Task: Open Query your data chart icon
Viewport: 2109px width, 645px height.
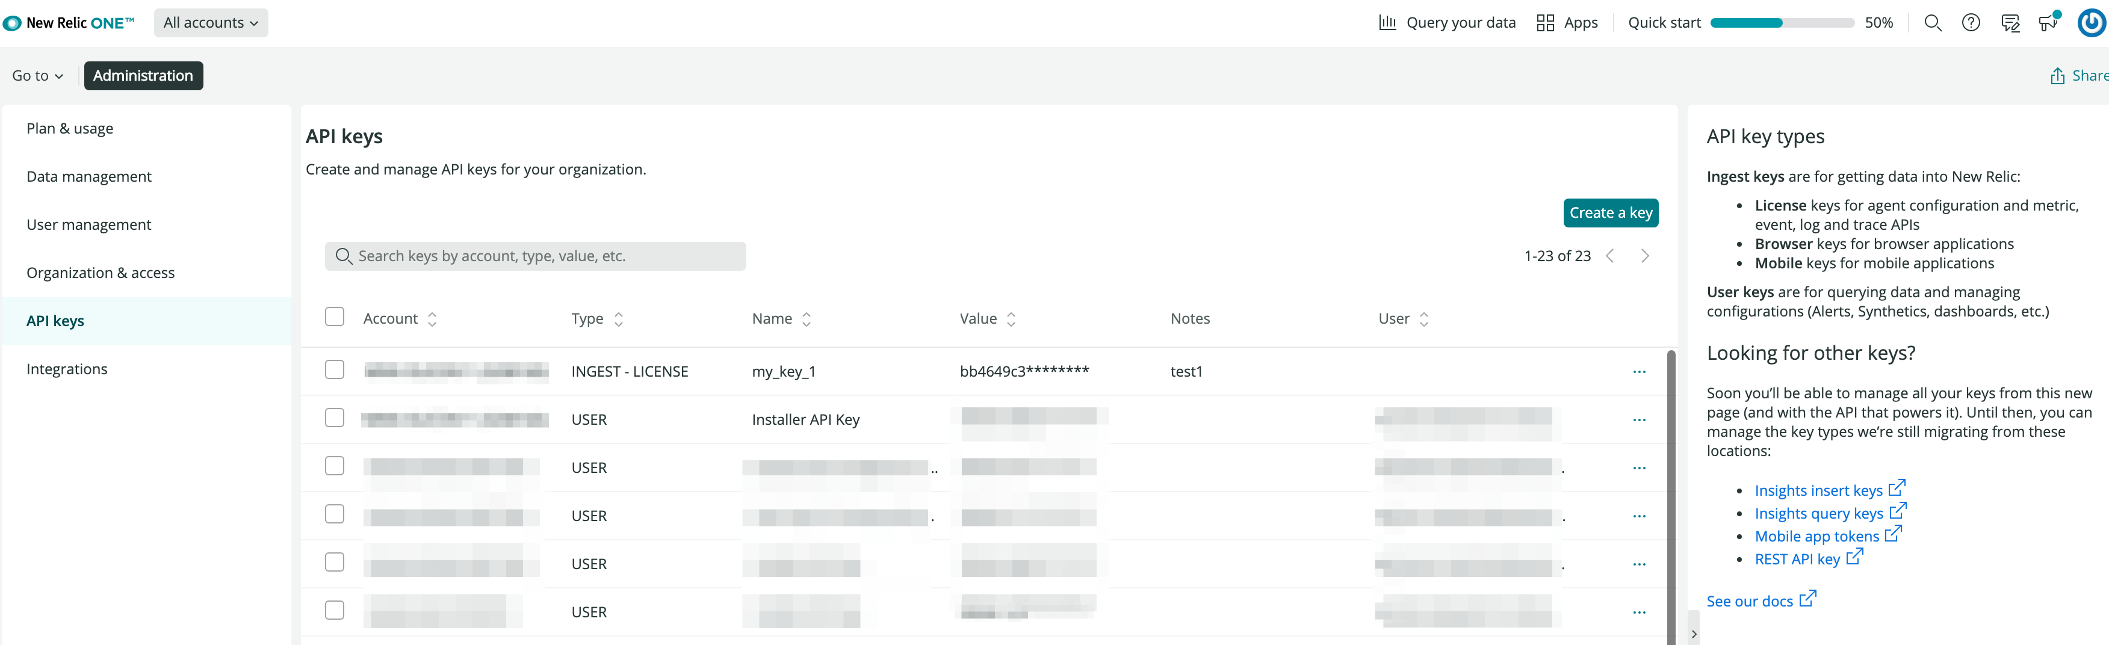Action: point(1387,23)
